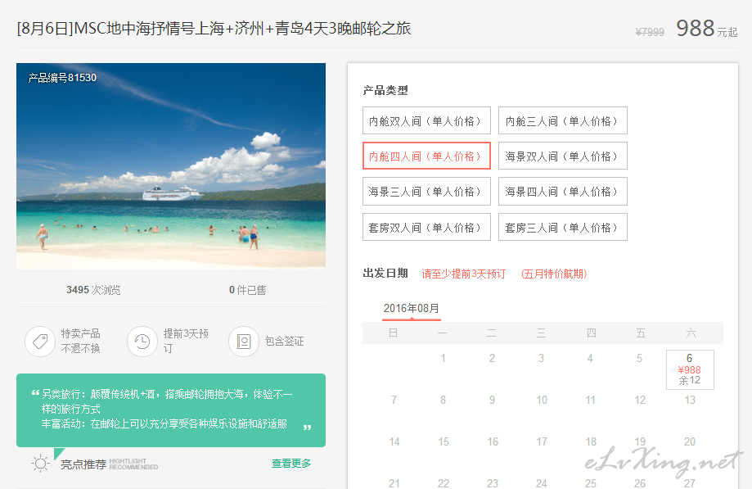The width and height of the screenshot is (752, 489).
Task: Click date 5 in the August calendar
Action: (x=639, y=359)
